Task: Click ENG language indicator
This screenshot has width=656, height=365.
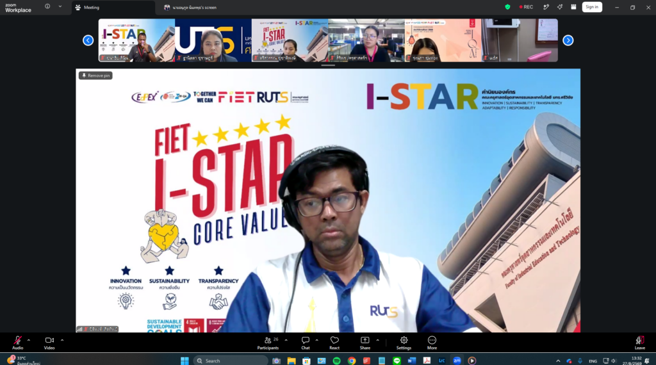Action: click(x=593, y=361)
